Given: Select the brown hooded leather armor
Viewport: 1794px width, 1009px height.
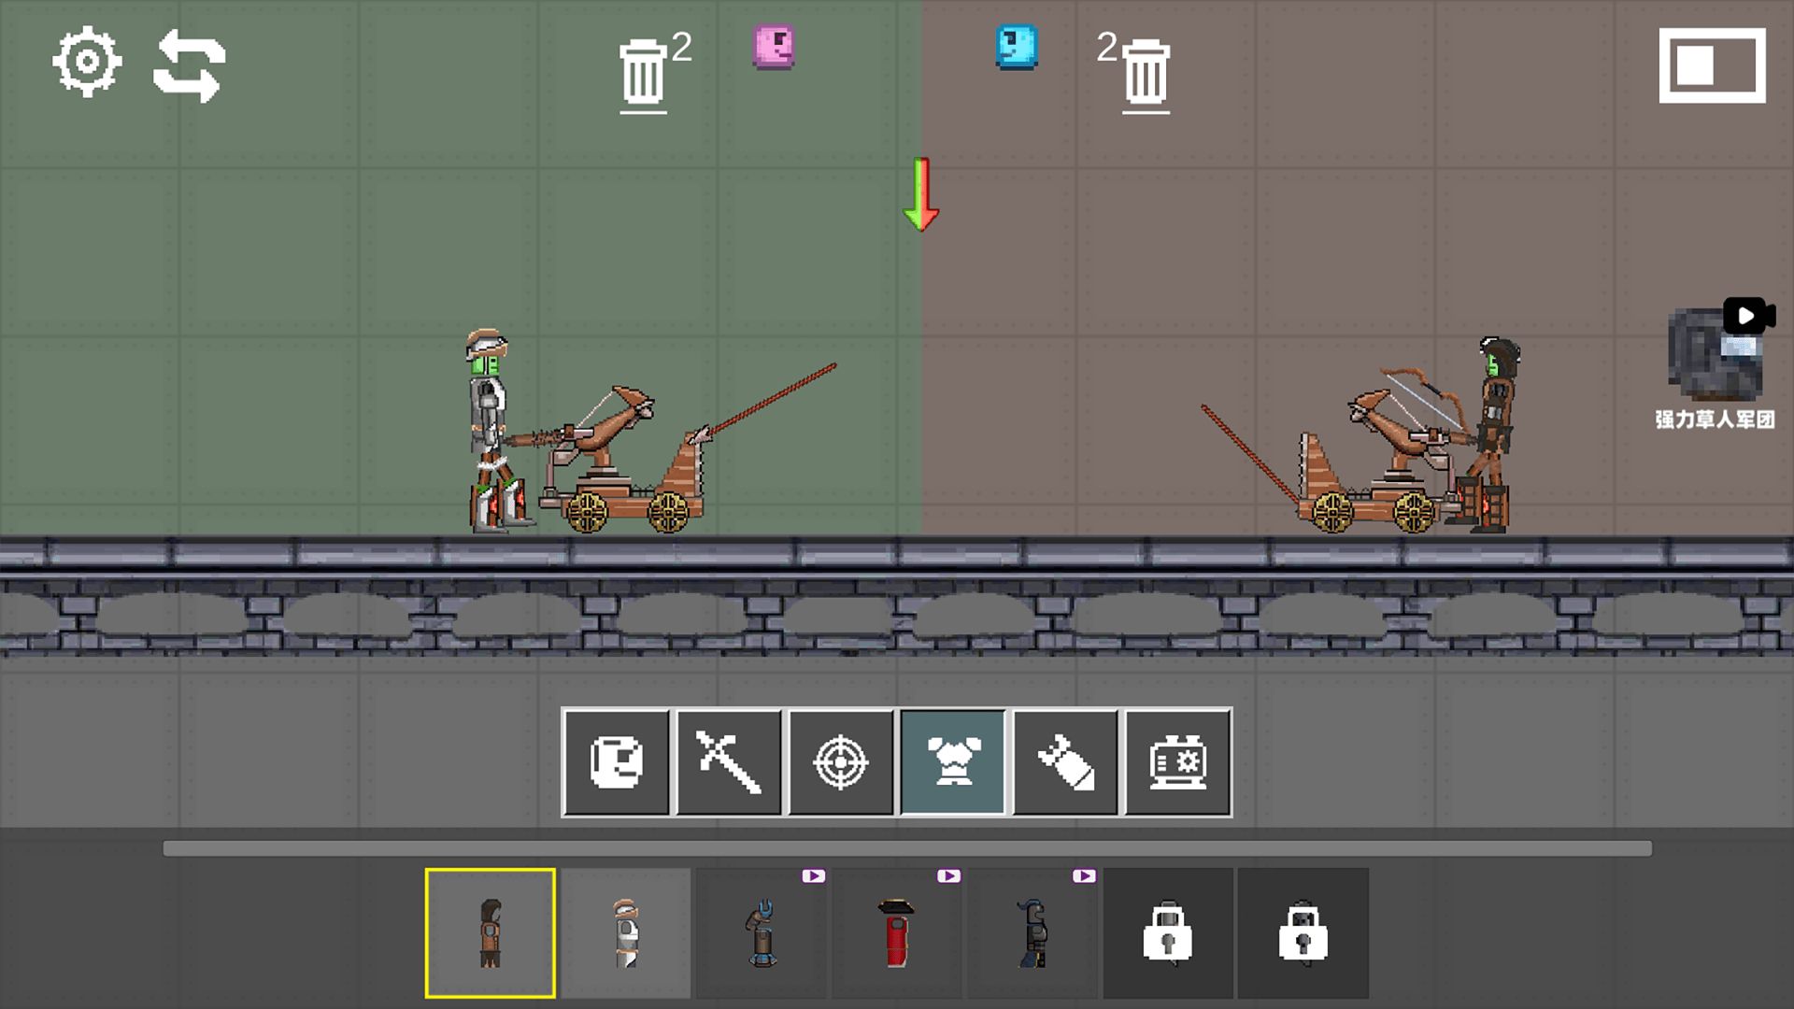Looking at the screenshot, I should pos(491,932).
